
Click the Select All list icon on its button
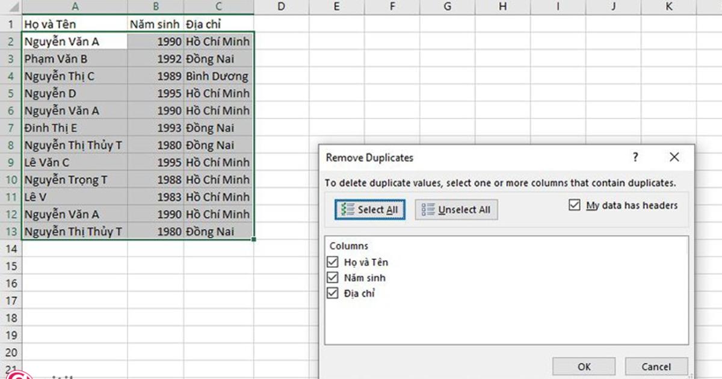(346, 209)
